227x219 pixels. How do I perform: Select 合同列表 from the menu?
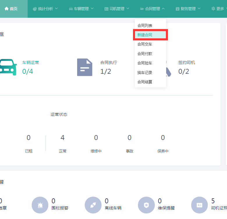click(145, 26)
